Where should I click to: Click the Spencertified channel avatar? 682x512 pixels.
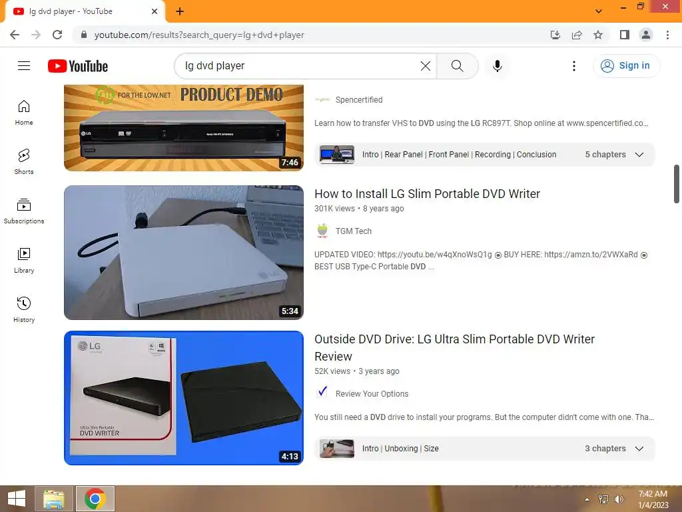[322, 100]
